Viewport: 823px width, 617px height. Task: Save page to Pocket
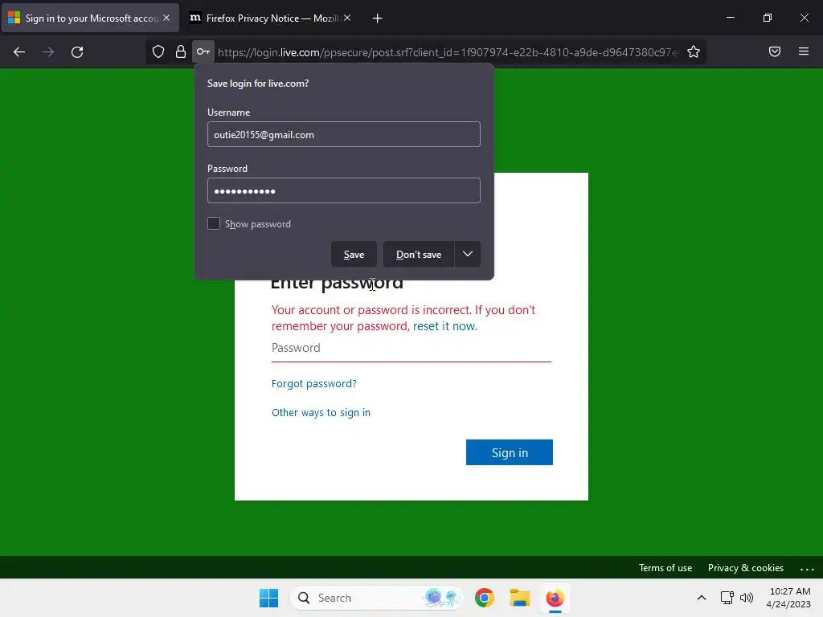pyautogui.click(x=775, y=51)
